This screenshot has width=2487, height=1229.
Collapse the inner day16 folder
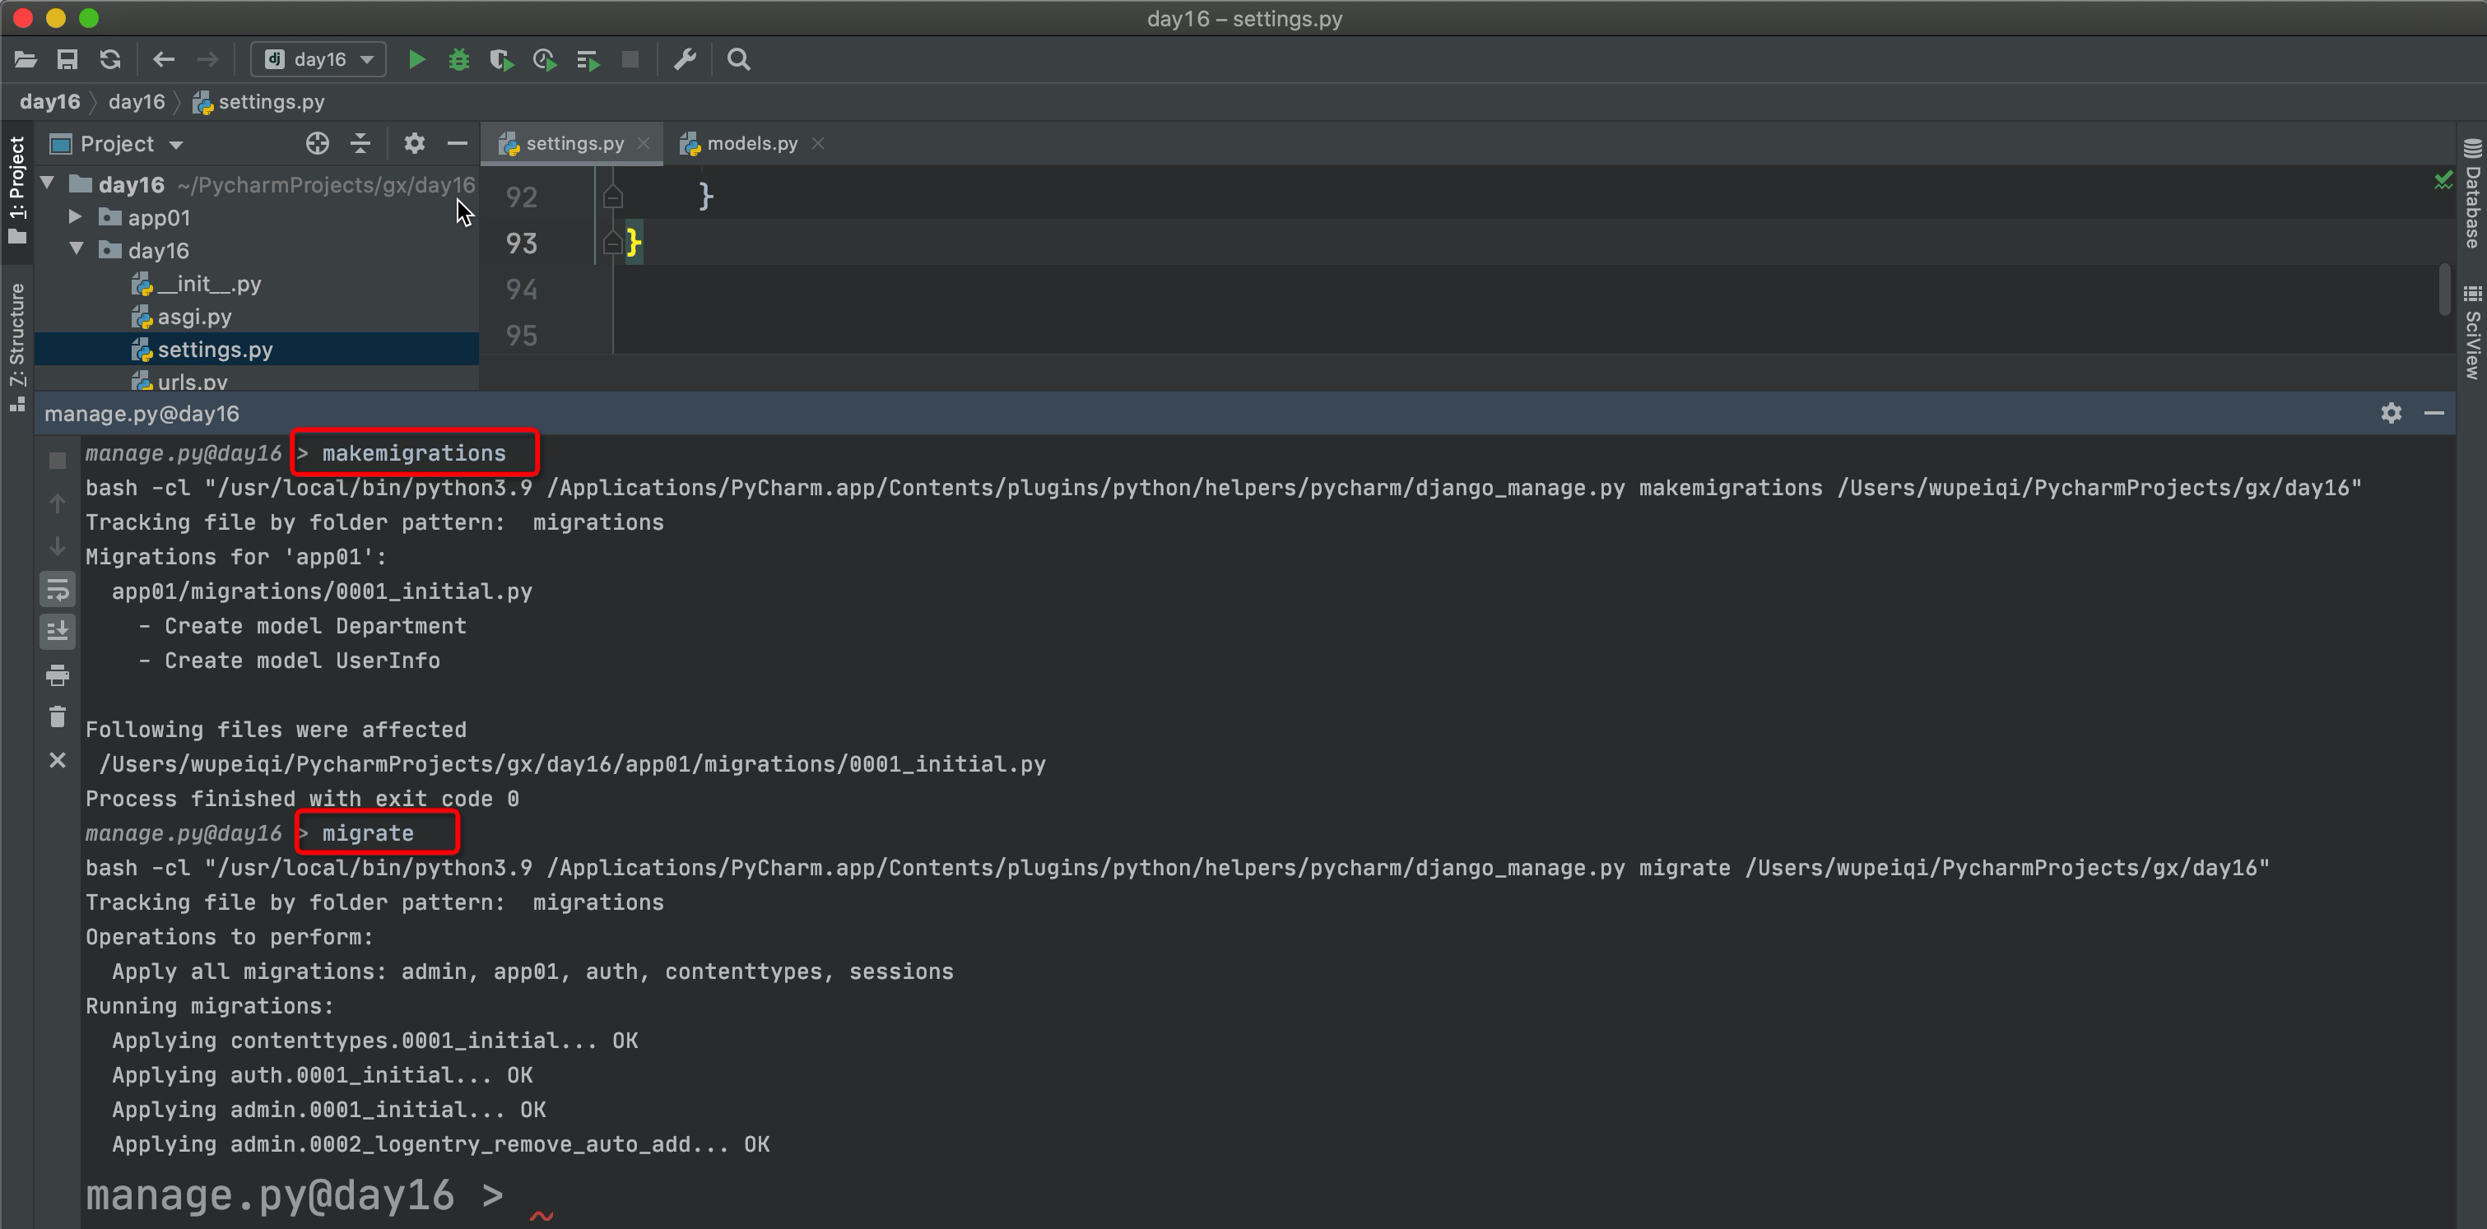point(77,250)
